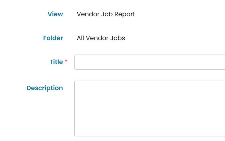The image size is (225, 141).
Task: Select the Vendor Job Report view value
Action: click(106, 14)
